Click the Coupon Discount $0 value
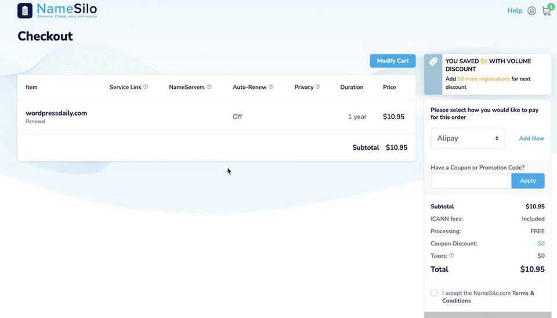The image size is (557, 318). (541, 243)
